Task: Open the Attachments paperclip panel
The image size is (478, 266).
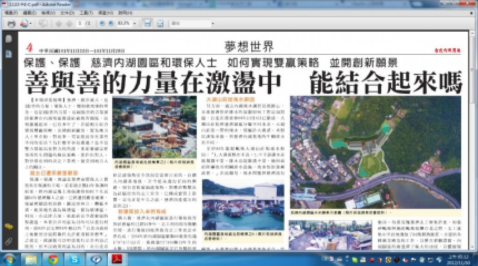Action: click(8, 241)
